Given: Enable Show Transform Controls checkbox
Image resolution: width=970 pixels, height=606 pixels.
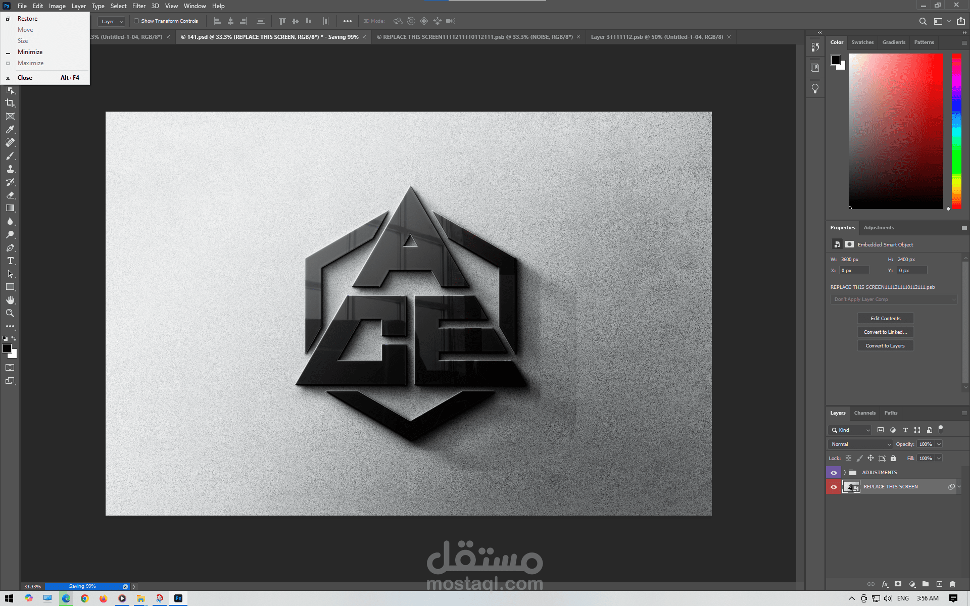Looking at the screenshot, I should click(136, 21).
